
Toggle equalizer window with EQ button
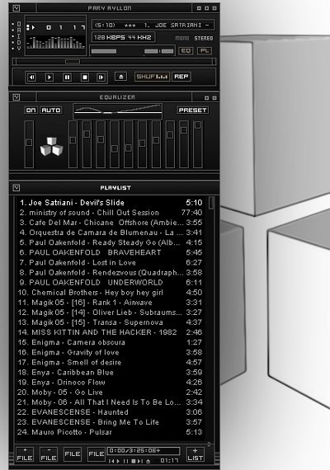click(186, 50)
